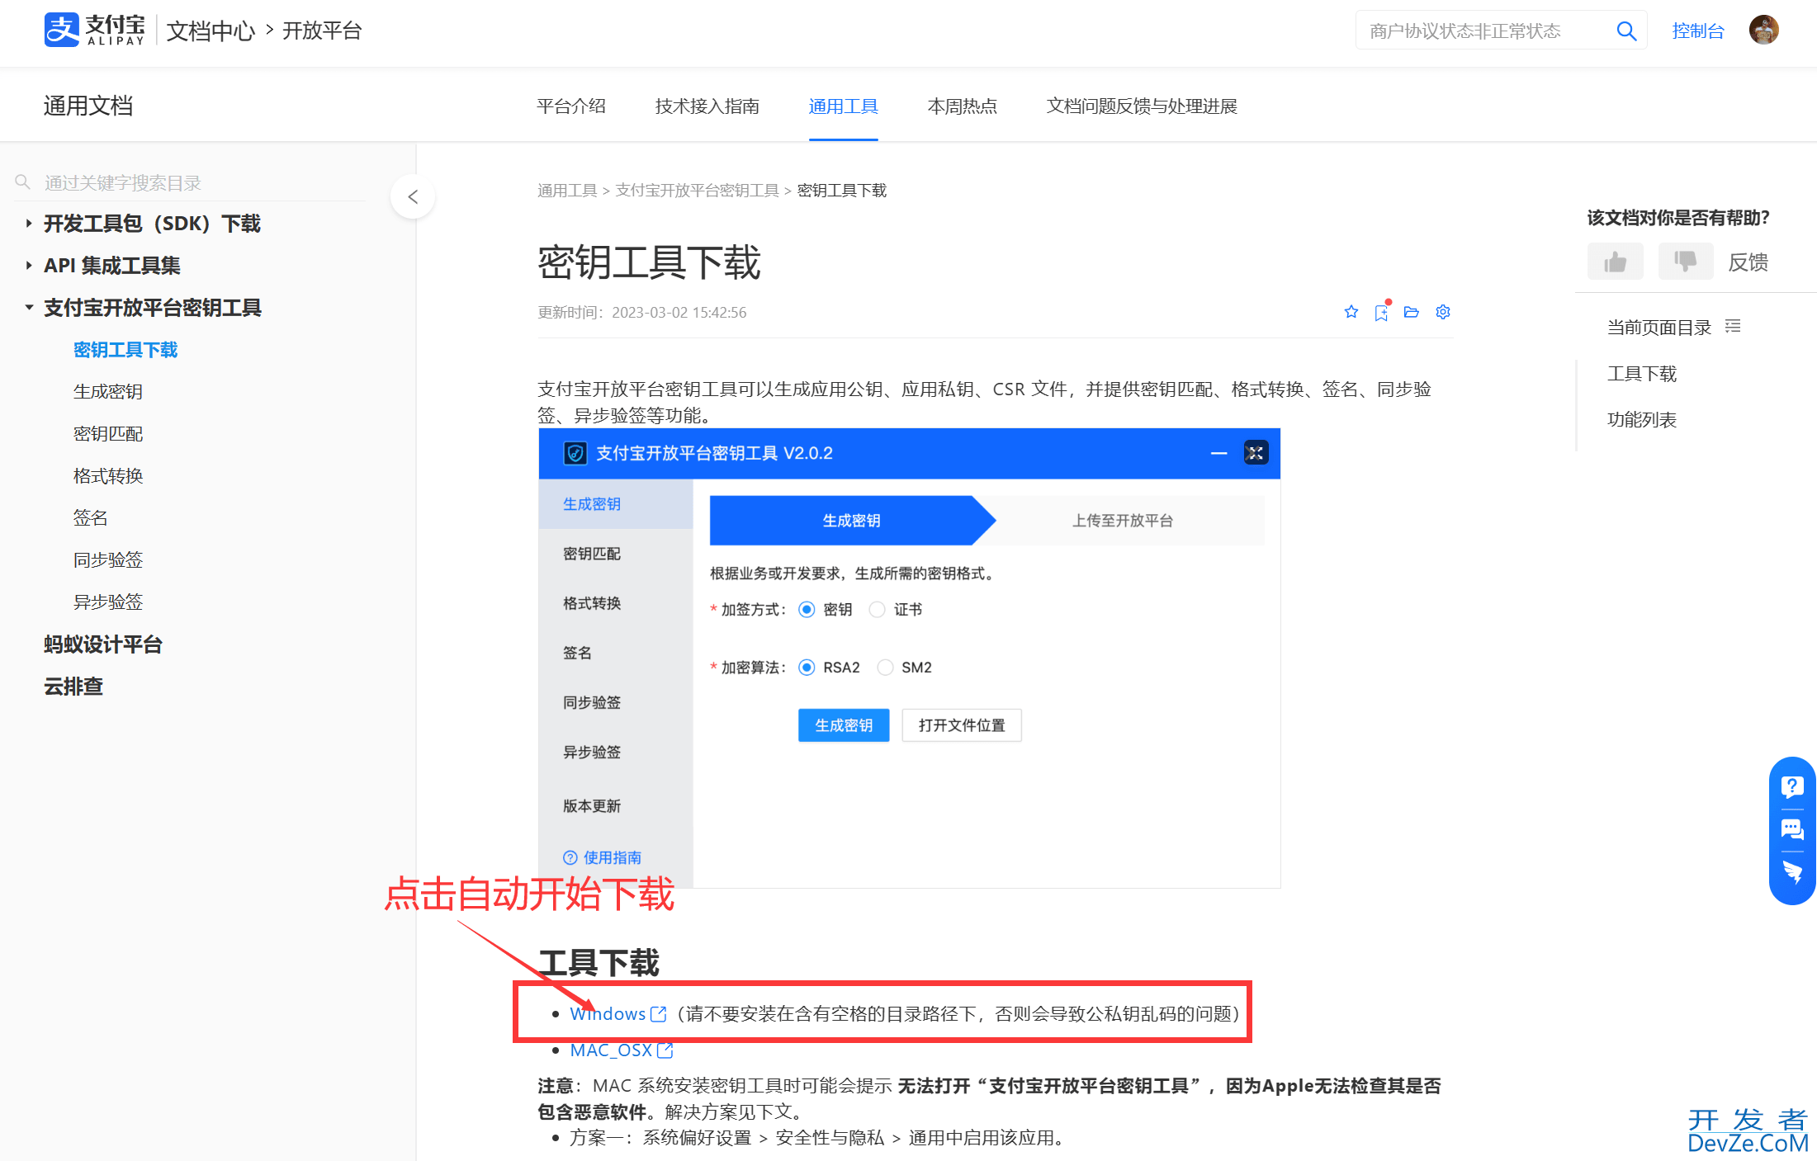Focus the sidebar keyword search field
This screenshot has height=1161, width=1817.
202,182
